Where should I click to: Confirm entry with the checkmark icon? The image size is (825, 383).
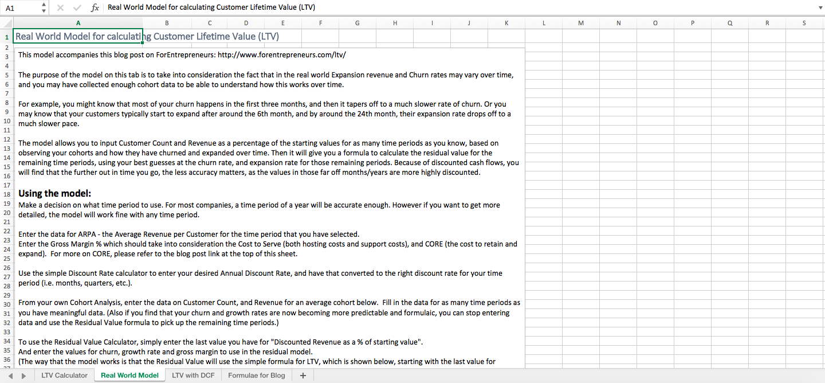(x=77, y=7)
